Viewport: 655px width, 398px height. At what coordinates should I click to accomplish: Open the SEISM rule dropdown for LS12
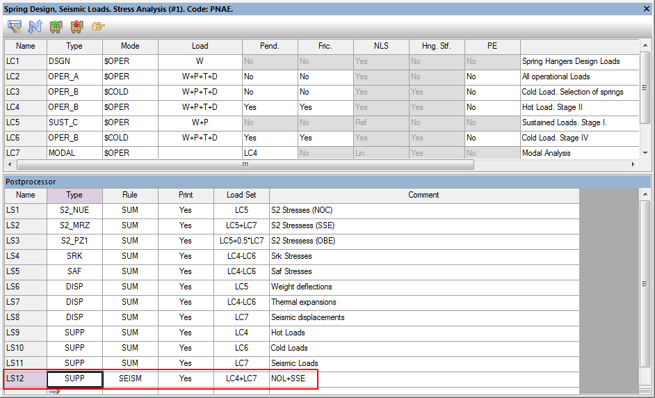(130, 379)
